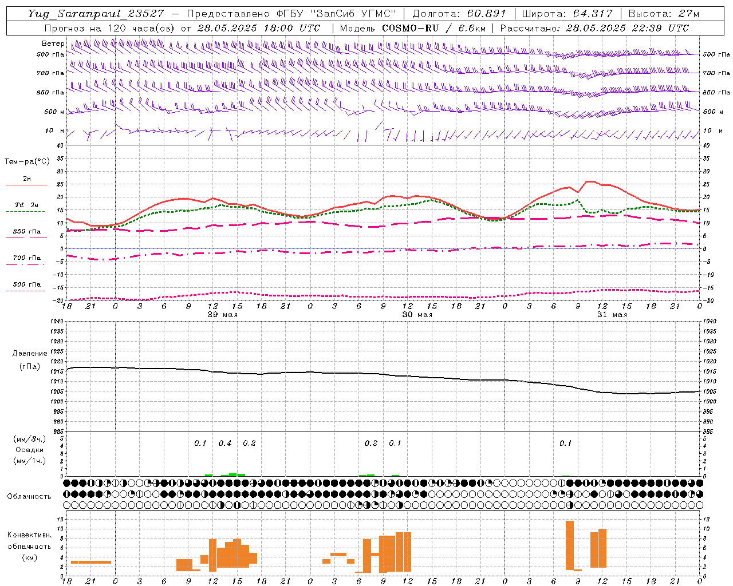Click the '31 мая' date label
The height and width of the screenshot is (586, 733).
tap(612, 314)
